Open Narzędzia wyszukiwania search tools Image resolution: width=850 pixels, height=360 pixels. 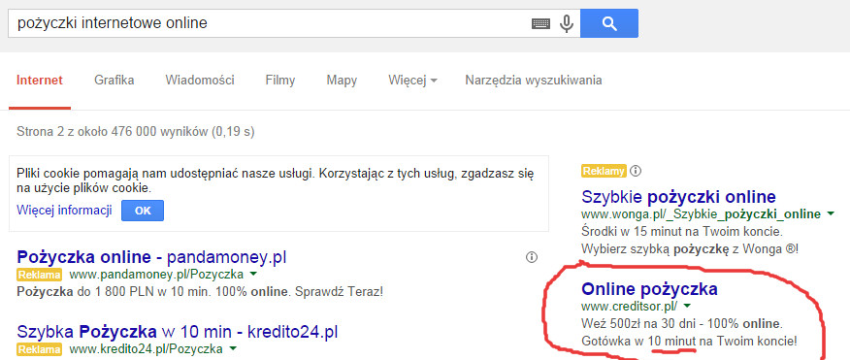point(534,81)
